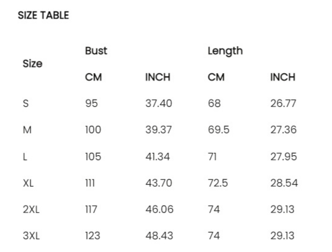Screen dimensions: 332x252
Task: Click the M size row label
Action: click(27, 130)
